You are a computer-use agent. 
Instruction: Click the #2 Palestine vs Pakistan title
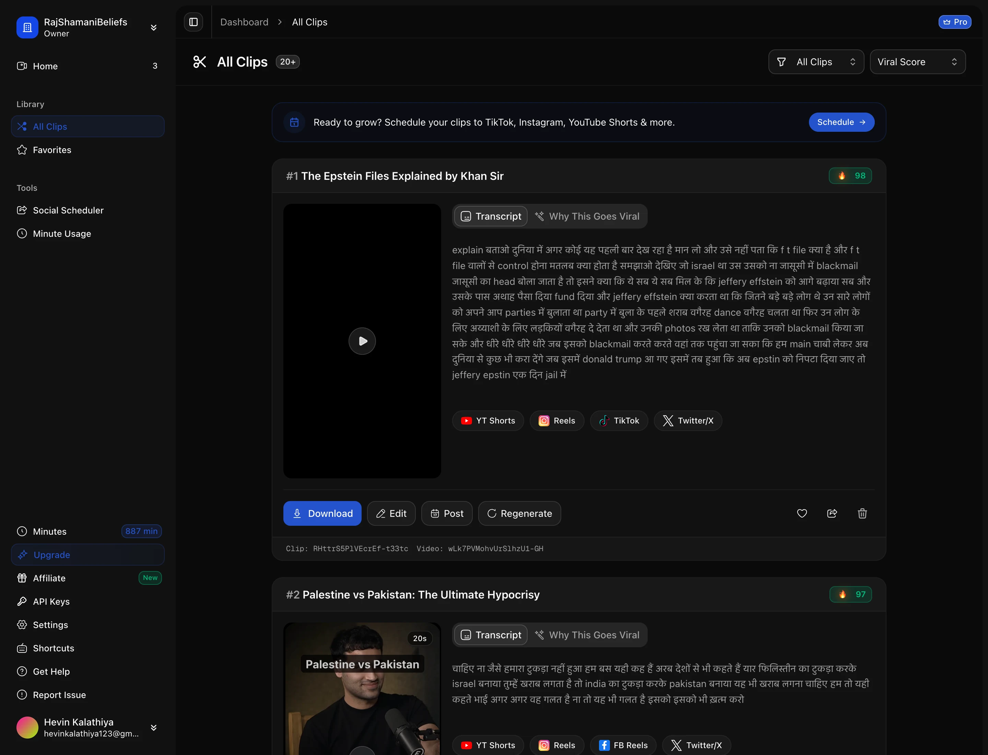point(413,594)
